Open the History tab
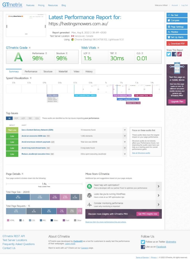Screen dimensions: 190x261 [x=89, y=71]
